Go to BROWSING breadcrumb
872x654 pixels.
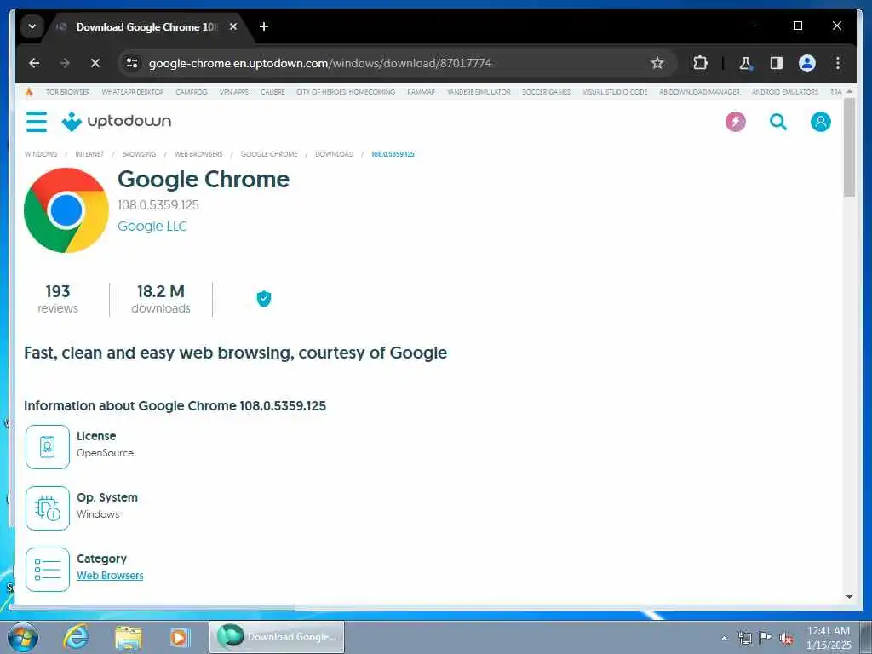point(139,154)
